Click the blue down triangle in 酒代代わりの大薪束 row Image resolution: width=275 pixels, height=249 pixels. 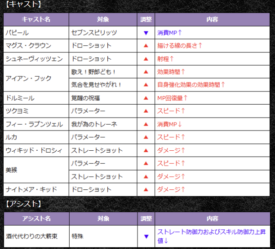click(x=146, y=236)
